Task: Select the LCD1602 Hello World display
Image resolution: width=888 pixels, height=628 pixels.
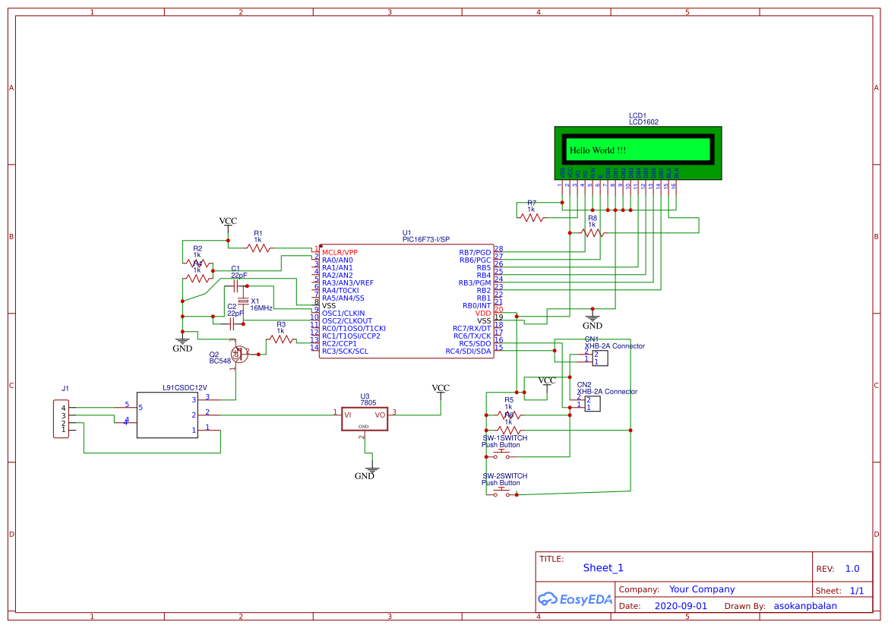Action: [638, 153]
